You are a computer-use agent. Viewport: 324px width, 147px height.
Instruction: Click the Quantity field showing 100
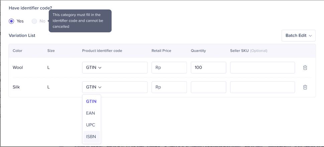point(209,68)
